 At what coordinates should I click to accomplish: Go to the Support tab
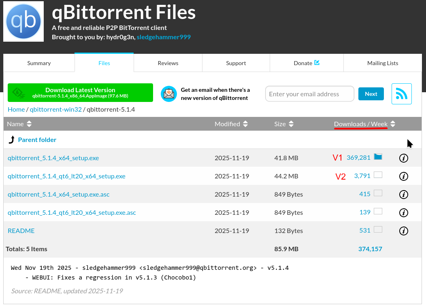(x=236, y=63)
